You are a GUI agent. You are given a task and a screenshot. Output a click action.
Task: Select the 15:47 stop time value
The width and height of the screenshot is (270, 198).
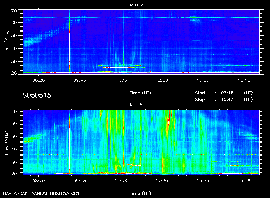[x=227, y=100]
